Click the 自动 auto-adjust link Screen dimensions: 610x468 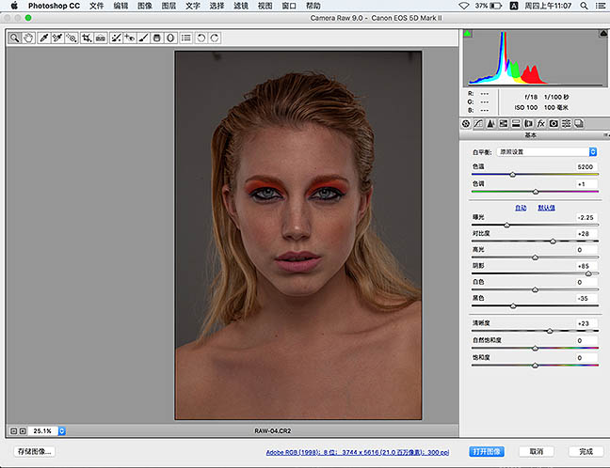pos(521,208)
